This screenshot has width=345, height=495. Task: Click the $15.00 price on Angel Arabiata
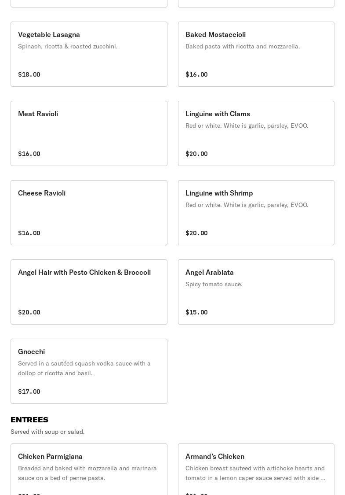196,312
